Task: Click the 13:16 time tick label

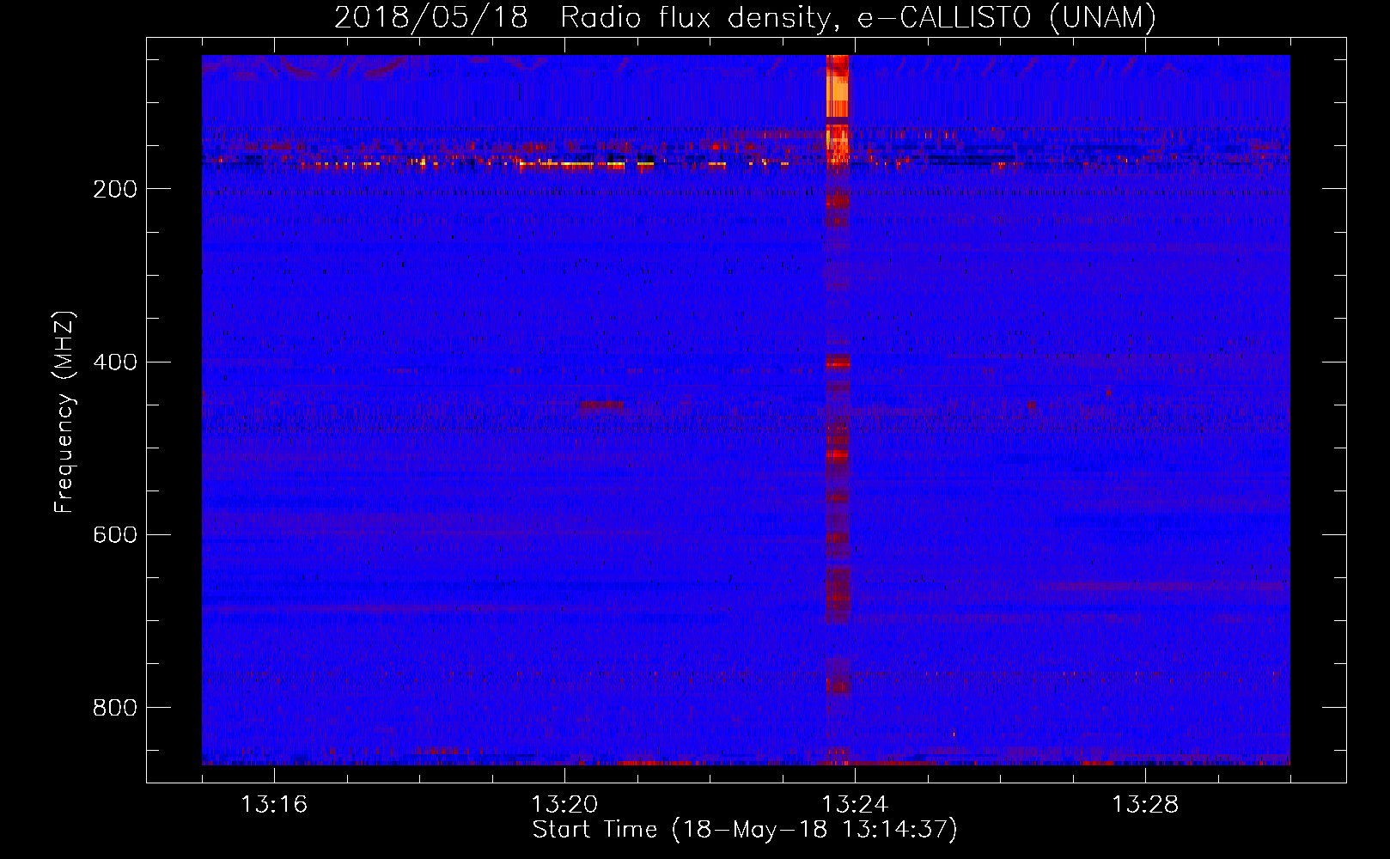Action: coord(274,805)
